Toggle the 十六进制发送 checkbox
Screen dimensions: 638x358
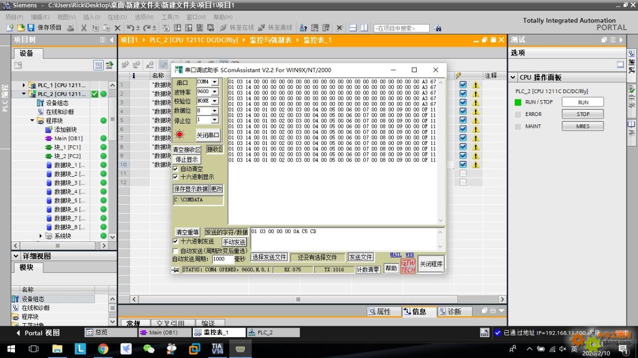point(175,241)
